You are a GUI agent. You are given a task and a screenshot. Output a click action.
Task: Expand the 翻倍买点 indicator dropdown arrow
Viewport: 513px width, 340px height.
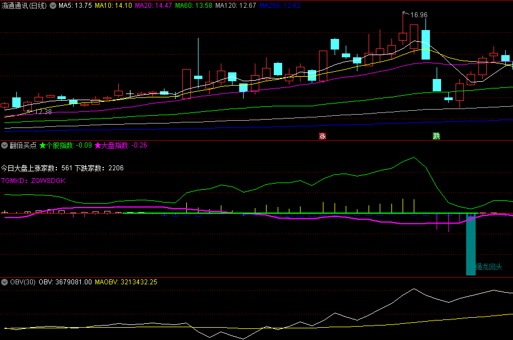tap(4, 145)
